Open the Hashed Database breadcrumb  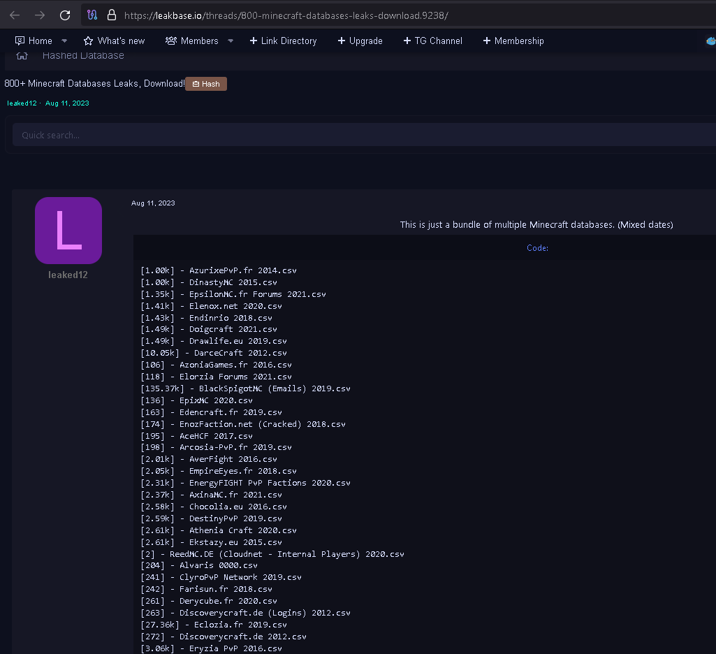(x=83, y=56)
